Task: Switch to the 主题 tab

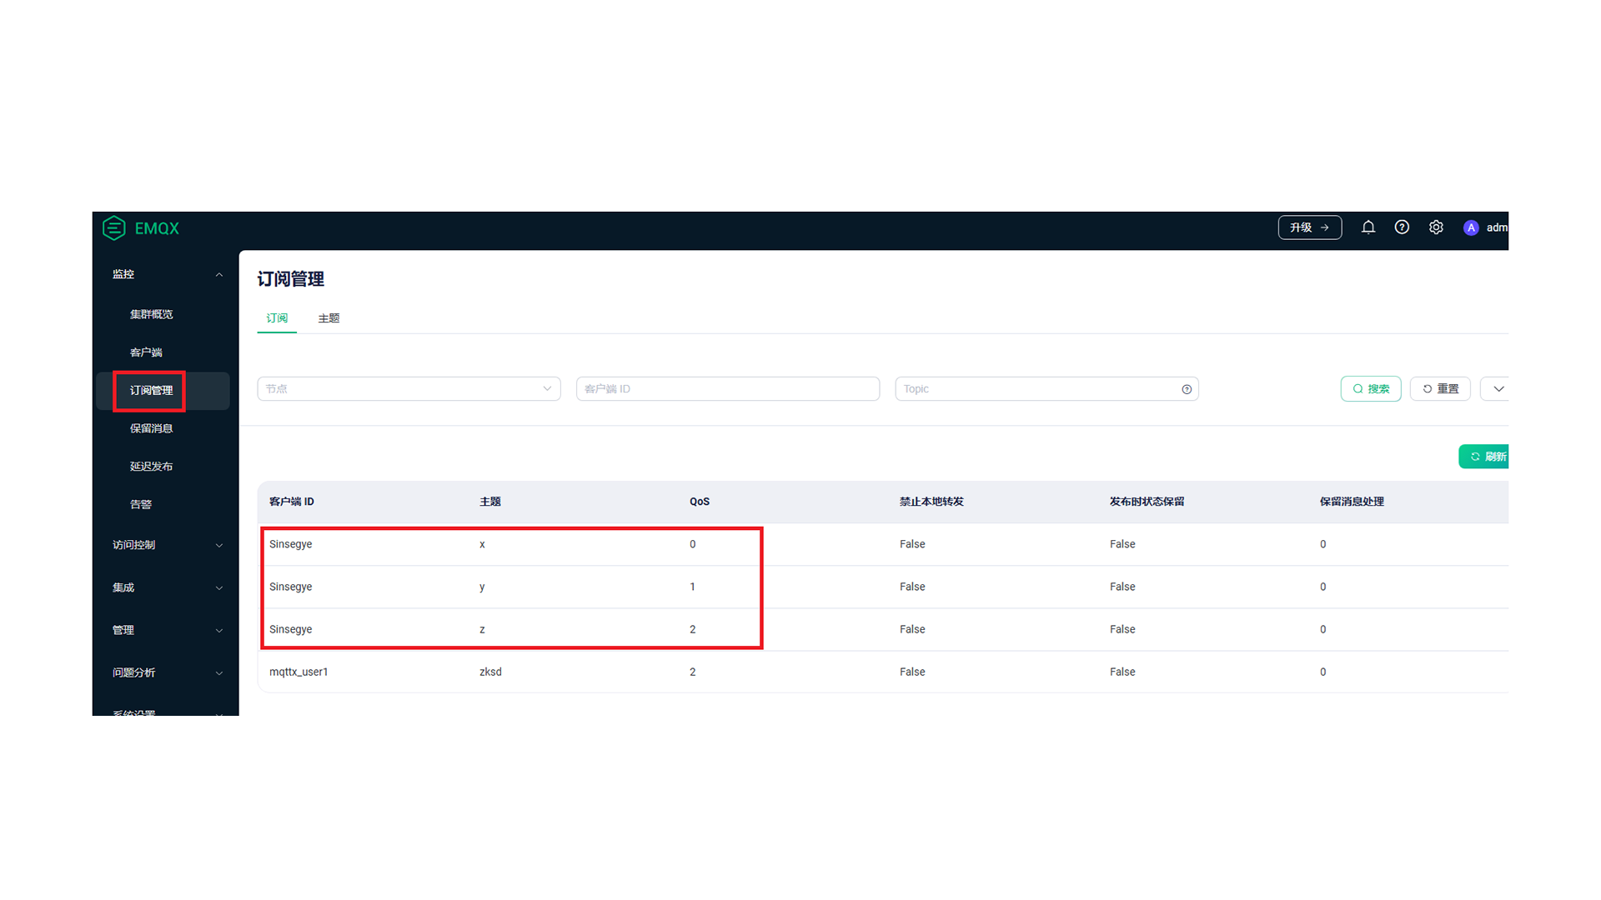Action: click(x=329, y=318)
